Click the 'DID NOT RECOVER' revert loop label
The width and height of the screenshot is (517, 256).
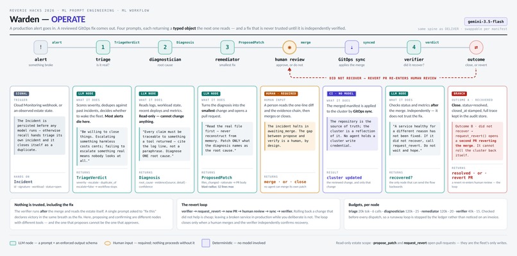click(383, 78)
